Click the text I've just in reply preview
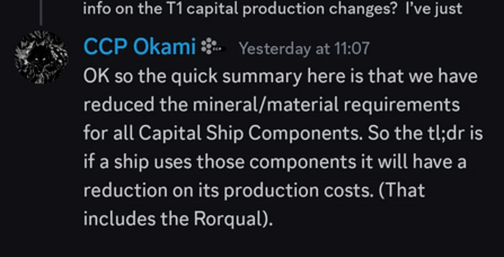This screenshot has height=257, width=504. 434,9
